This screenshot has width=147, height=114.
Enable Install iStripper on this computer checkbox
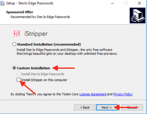(19, 80)
